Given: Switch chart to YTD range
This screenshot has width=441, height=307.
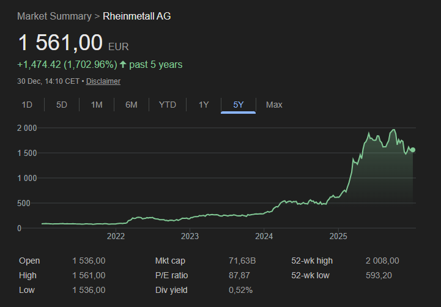Looking at the screenshot, I should click(x=167, y=105).
